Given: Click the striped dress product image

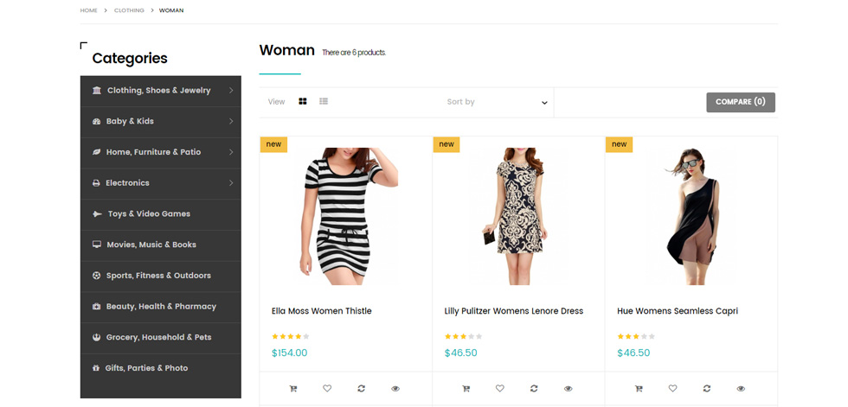Looking at the screenshot, I should pyautogui.click(x=345, y=216).
